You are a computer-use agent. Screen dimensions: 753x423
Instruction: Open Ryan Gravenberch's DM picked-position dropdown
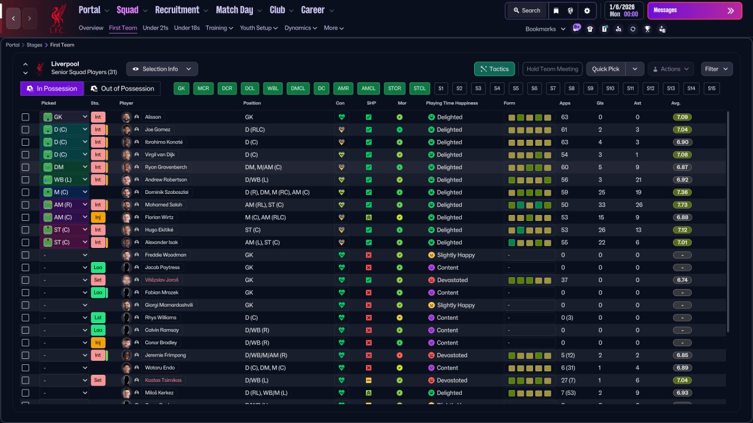[65, 167]
